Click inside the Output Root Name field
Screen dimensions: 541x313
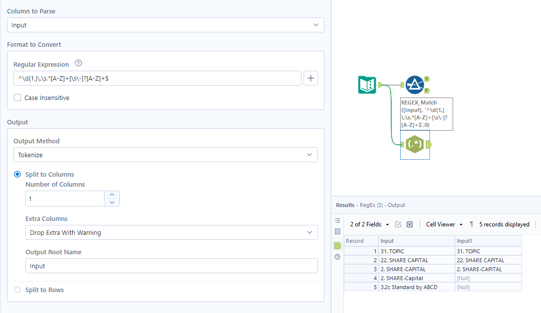(x=171, y=266)
